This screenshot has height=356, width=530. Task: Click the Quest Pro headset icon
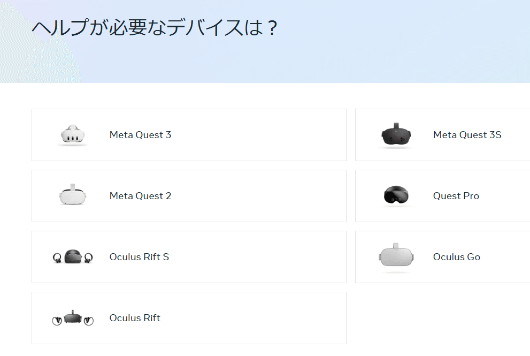(x=396, y=196)
